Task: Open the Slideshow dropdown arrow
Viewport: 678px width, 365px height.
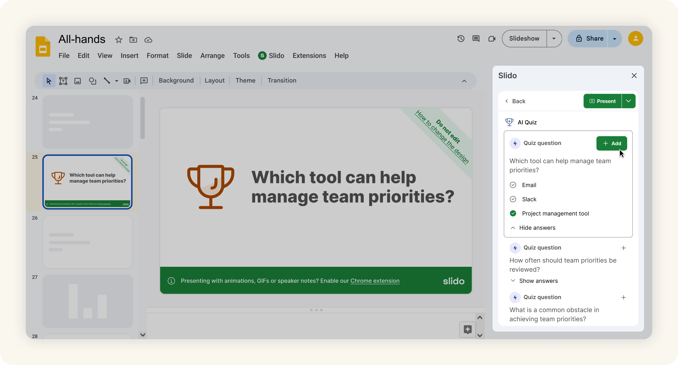Action: point(554,39)
